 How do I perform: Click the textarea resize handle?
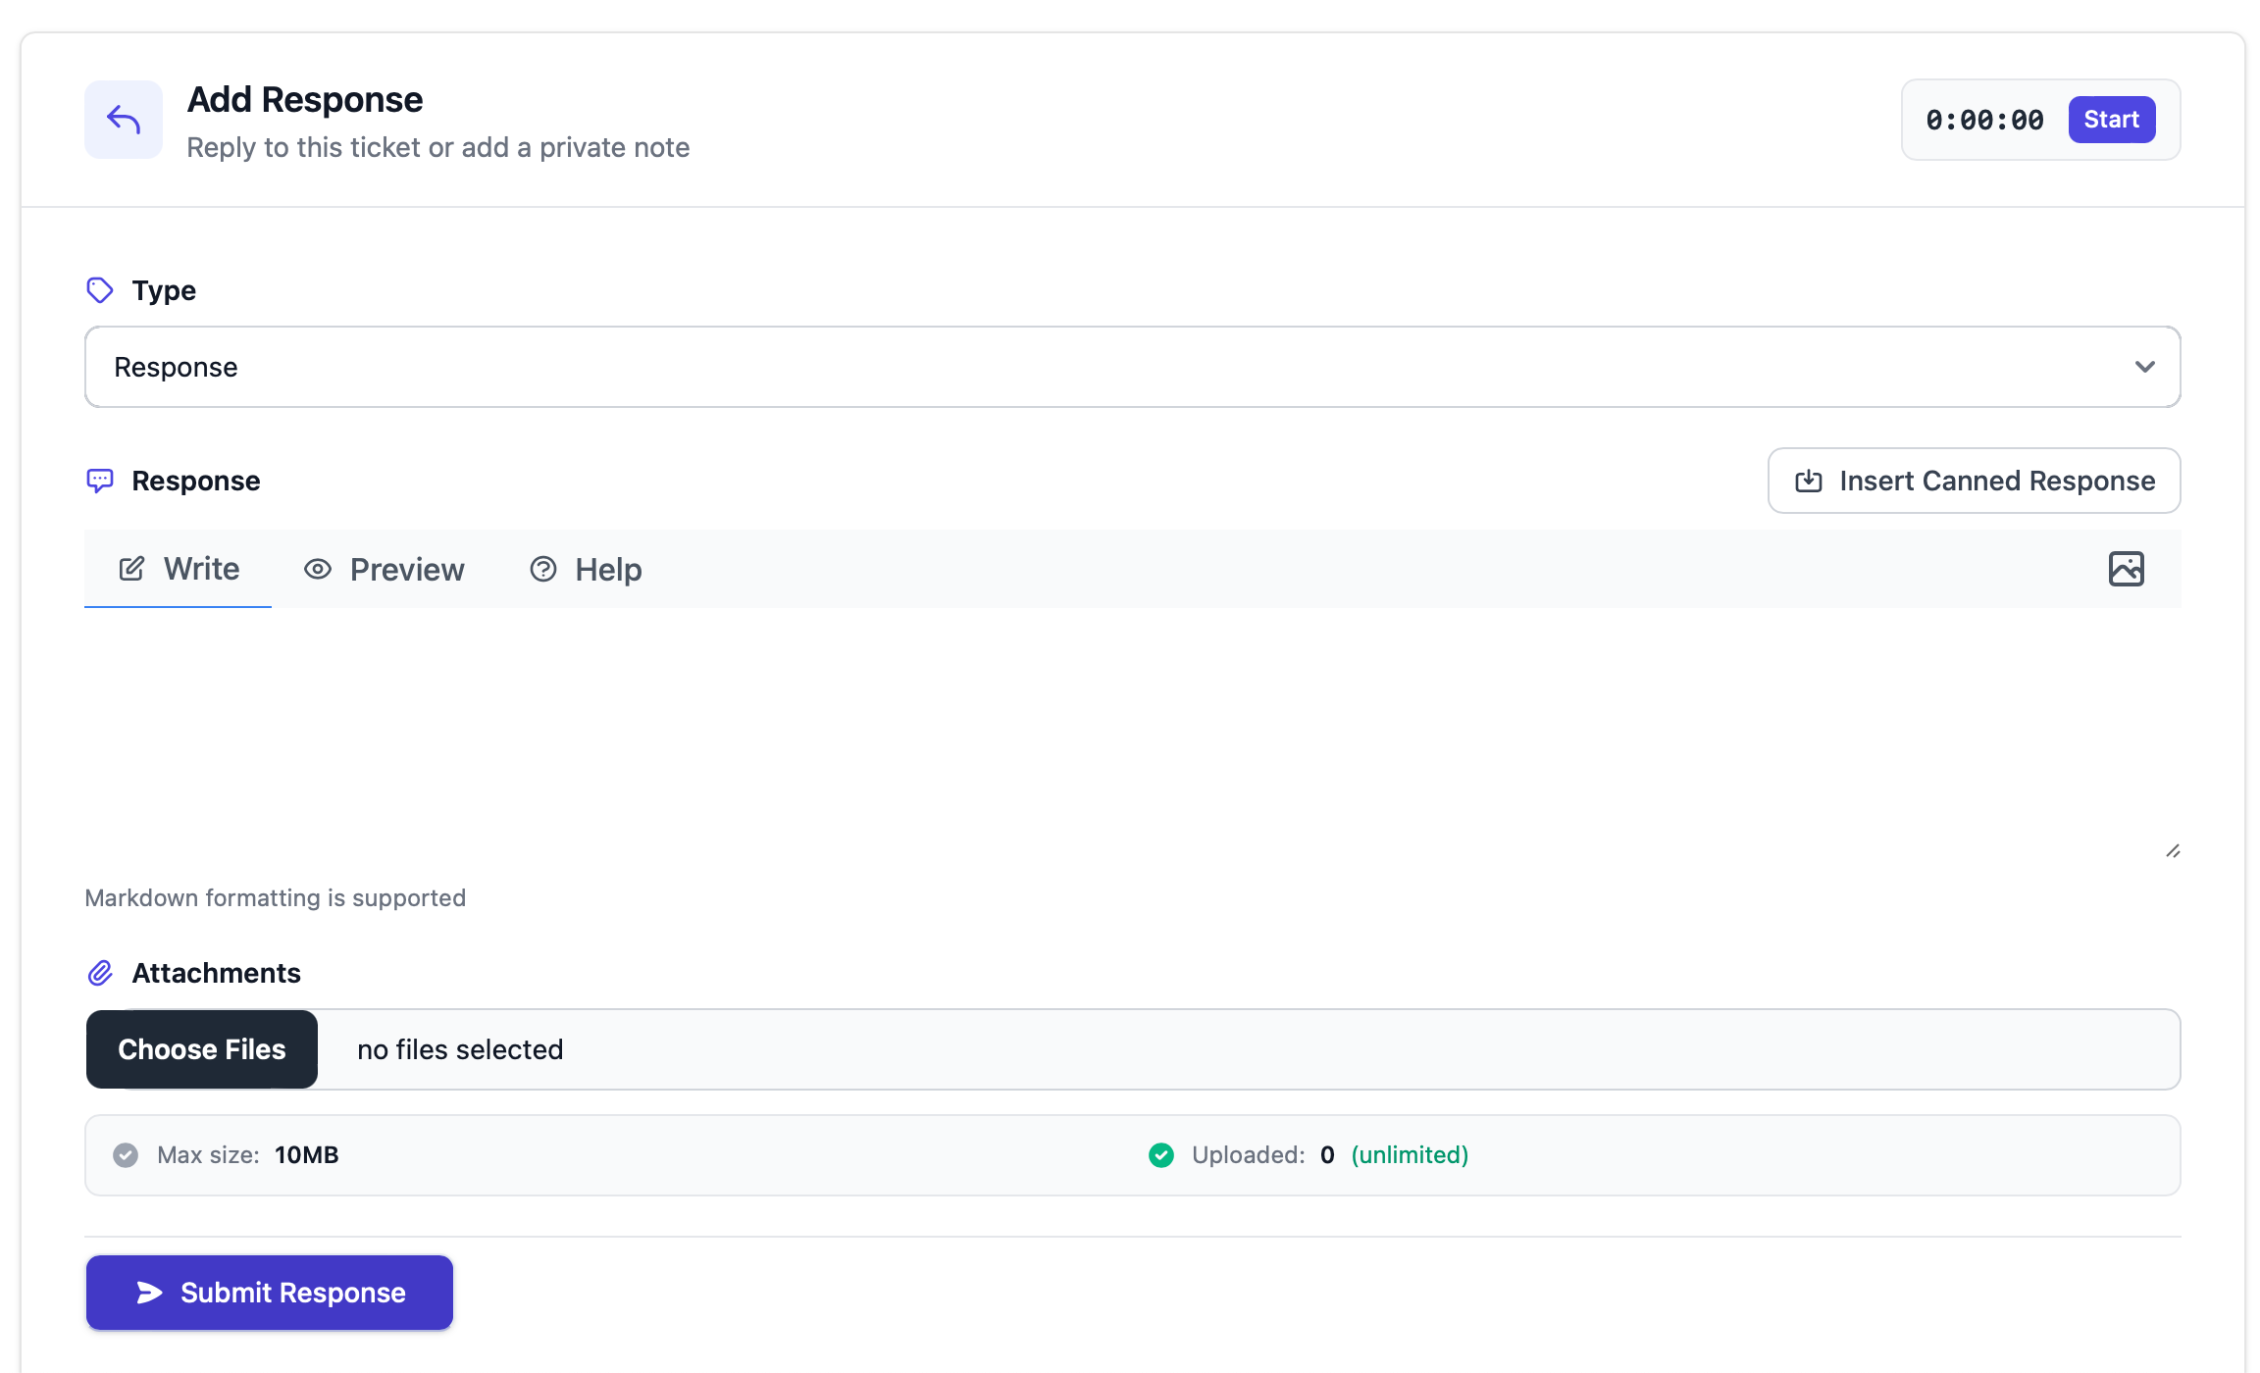tap(2173, 851)
